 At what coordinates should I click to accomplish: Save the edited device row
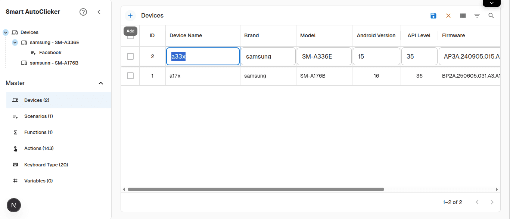click(433, 16)
